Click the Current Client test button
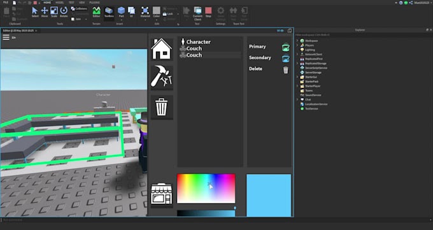The width and height of the screenshot is (433, 230). [x=198, y=13]
